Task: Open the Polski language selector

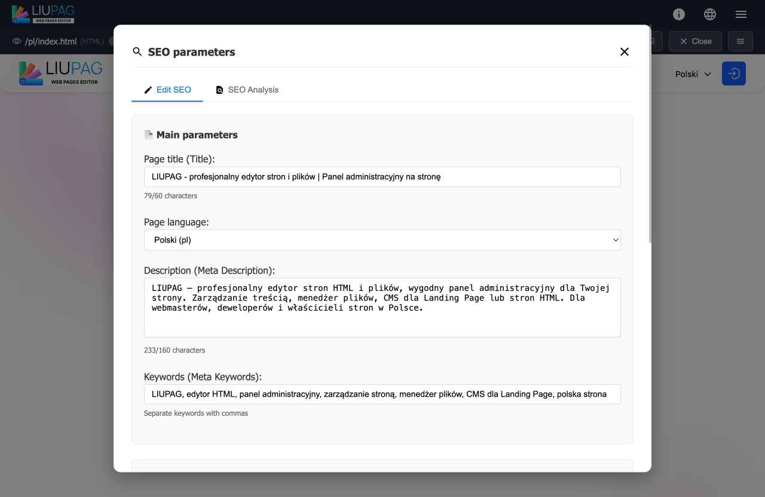Action: click(693, 74)
